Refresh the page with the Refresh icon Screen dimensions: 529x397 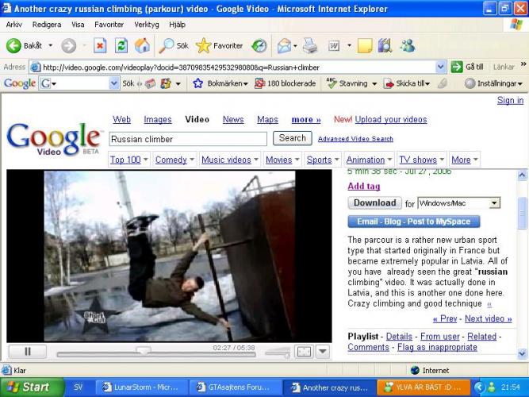(x=121, y=46)
